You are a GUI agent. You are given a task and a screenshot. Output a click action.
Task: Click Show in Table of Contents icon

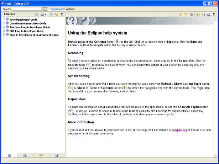tap(198, 14)
